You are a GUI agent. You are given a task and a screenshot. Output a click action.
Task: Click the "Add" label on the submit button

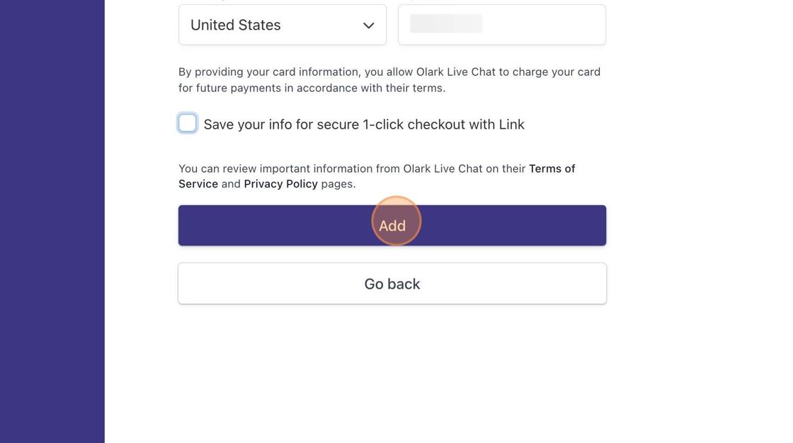[392, 226]
